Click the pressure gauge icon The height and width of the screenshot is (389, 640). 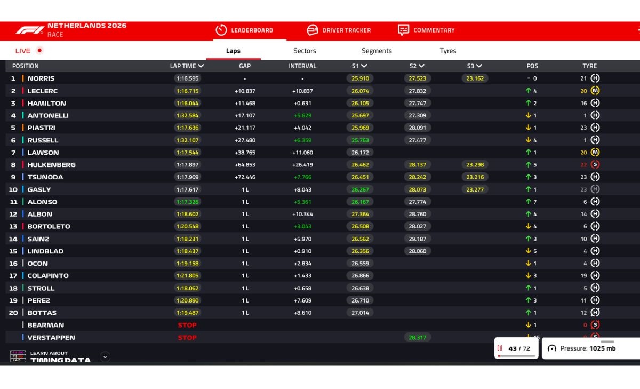[552, 348]
